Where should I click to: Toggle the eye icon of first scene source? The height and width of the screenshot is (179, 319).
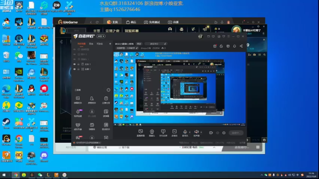75,49
